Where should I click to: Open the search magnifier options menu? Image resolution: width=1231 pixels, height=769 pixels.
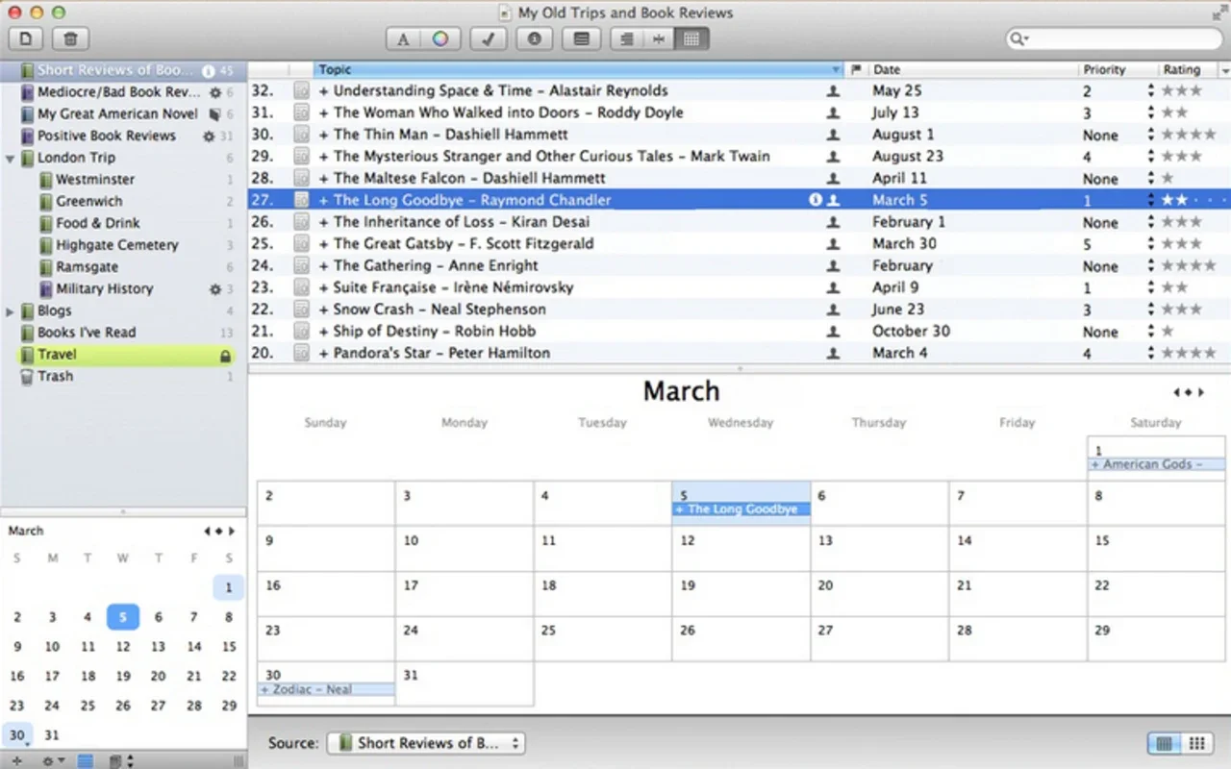(x=1019, y=39)
